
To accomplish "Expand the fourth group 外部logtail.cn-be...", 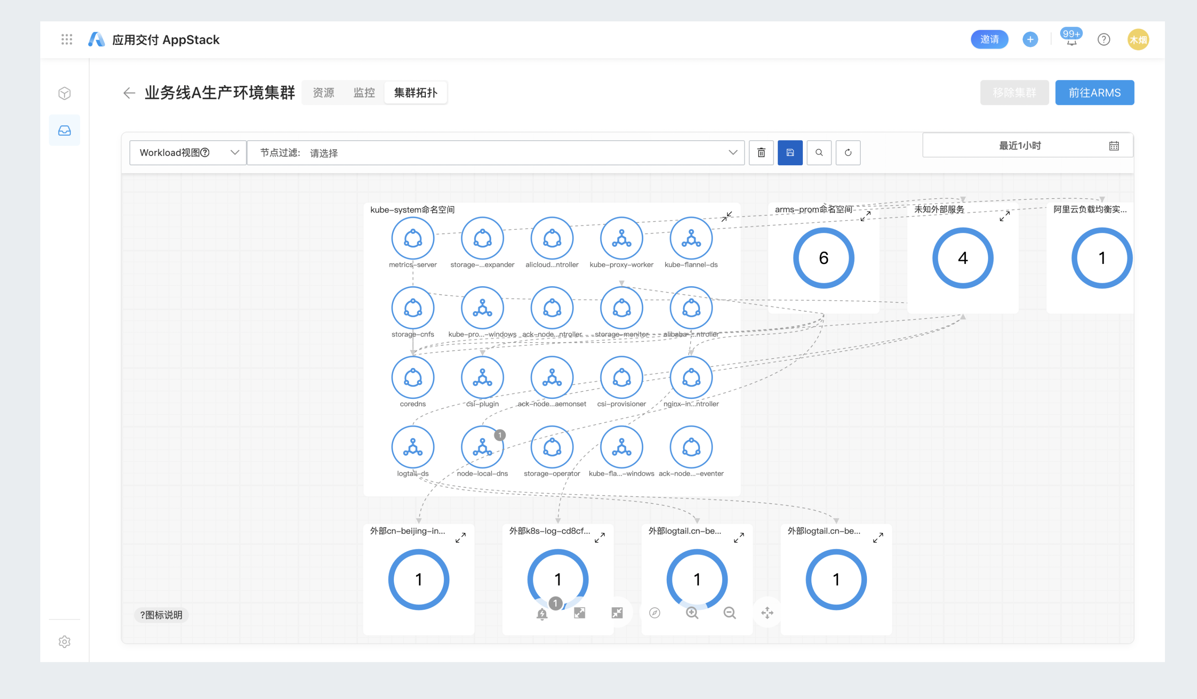I will pos(878,538).
